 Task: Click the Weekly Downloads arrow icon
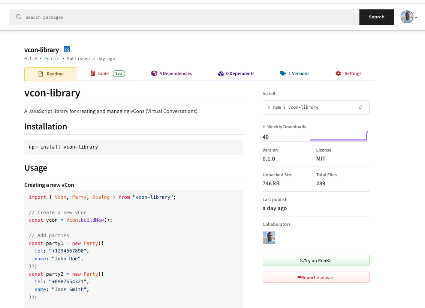(x=264, y=127)
